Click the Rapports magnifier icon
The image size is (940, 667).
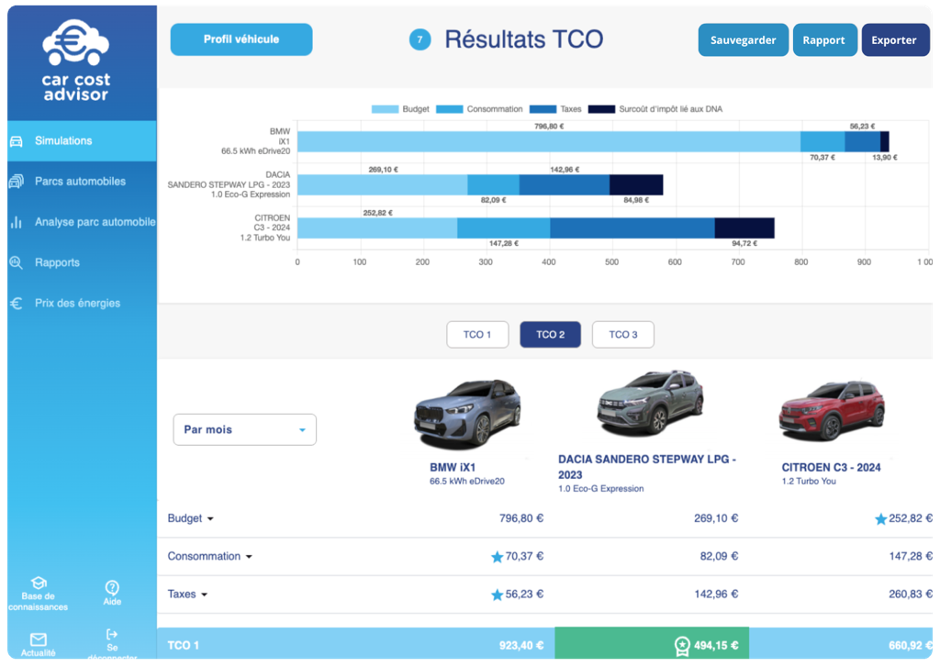pyautogui.click(x=17, y=262)
